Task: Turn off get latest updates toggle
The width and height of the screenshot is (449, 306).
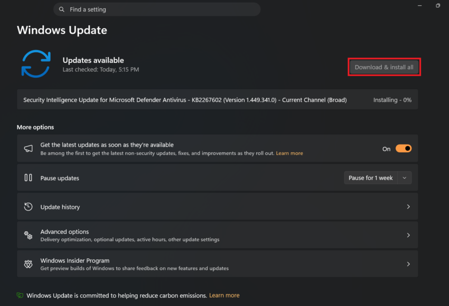Action: click(x=404, y=148)
